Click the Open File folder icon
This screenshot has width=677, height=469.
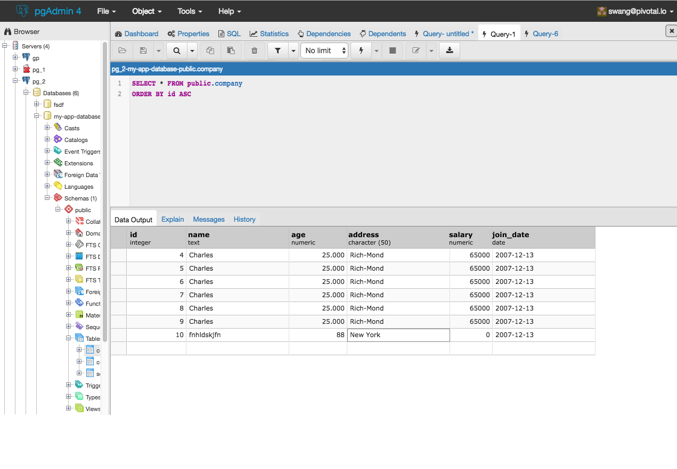(123, 51)
